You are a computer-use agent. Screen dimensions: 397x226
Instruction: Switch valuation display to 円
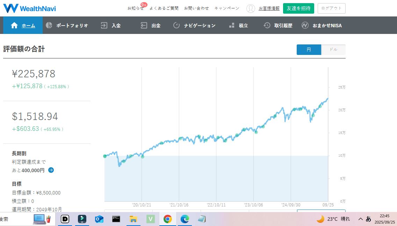[x=309, y=50]
